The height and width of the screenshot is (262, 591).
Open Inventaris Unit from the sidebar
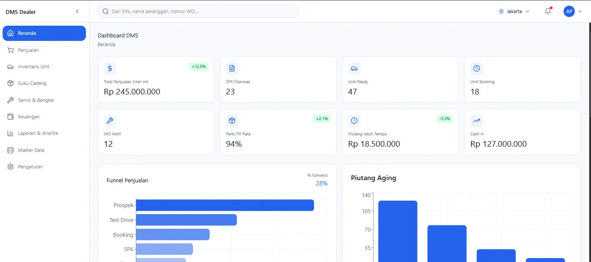pyautogui.click(x=34, y=67)
